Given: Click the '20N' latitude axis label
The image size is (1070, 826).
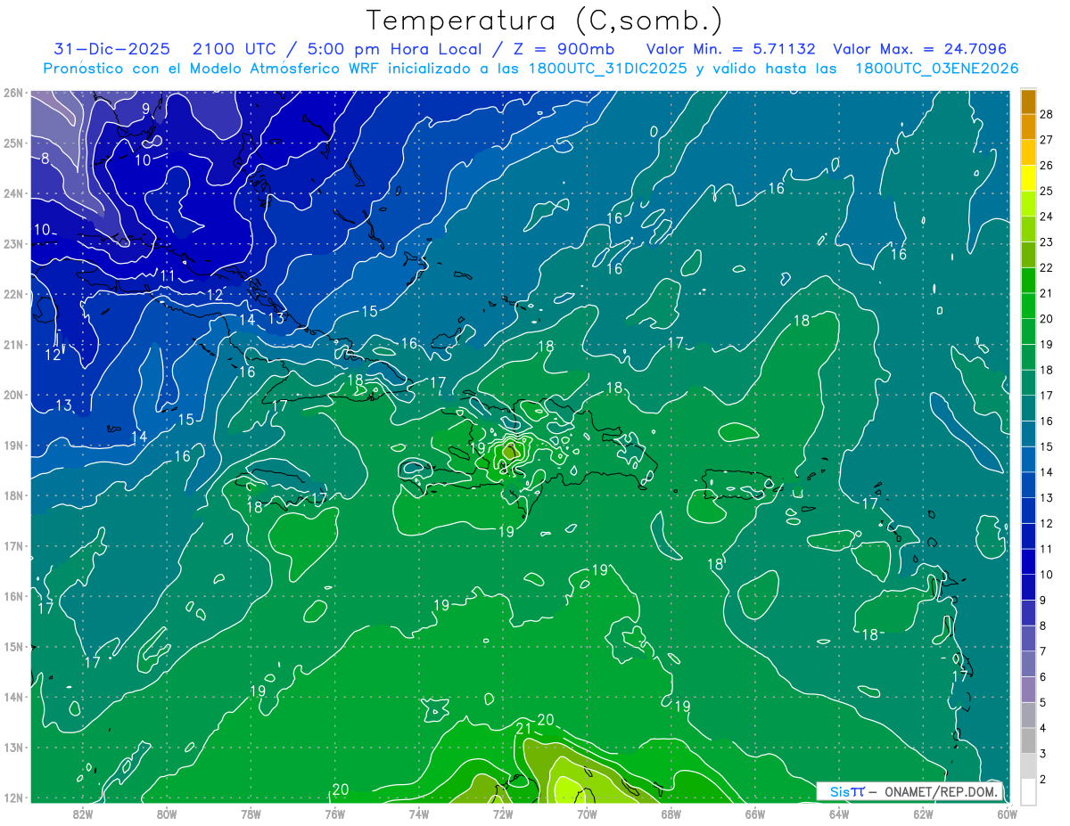Looking at the screenshot, I should (13, 395).
